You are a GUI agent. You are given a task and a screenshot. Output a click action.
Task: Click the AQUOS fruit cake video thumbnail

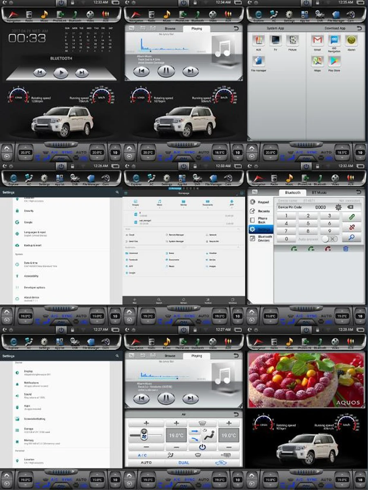(x=306, y=380)
